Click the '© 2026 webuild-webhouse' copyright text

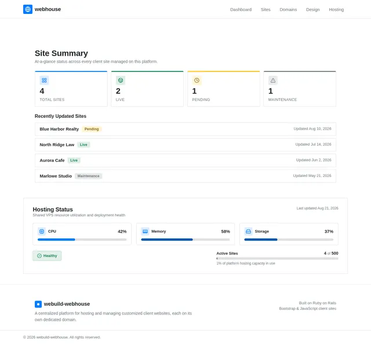tap(62, 338)
